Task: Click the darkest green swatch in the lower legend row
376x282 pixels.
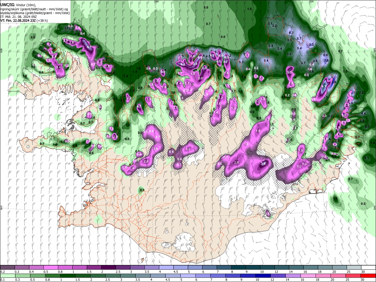Action: 68,276
